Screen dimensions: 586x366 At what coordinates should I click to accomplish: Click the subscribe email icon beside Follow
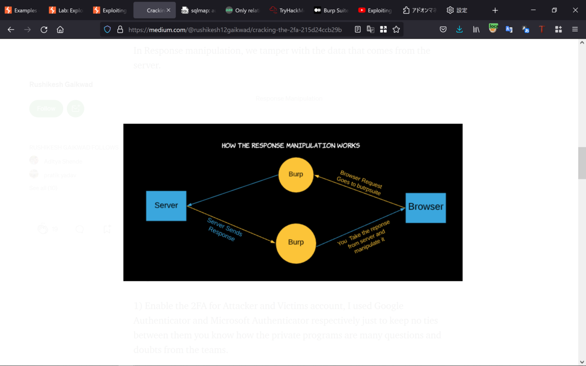coord(75,108)
